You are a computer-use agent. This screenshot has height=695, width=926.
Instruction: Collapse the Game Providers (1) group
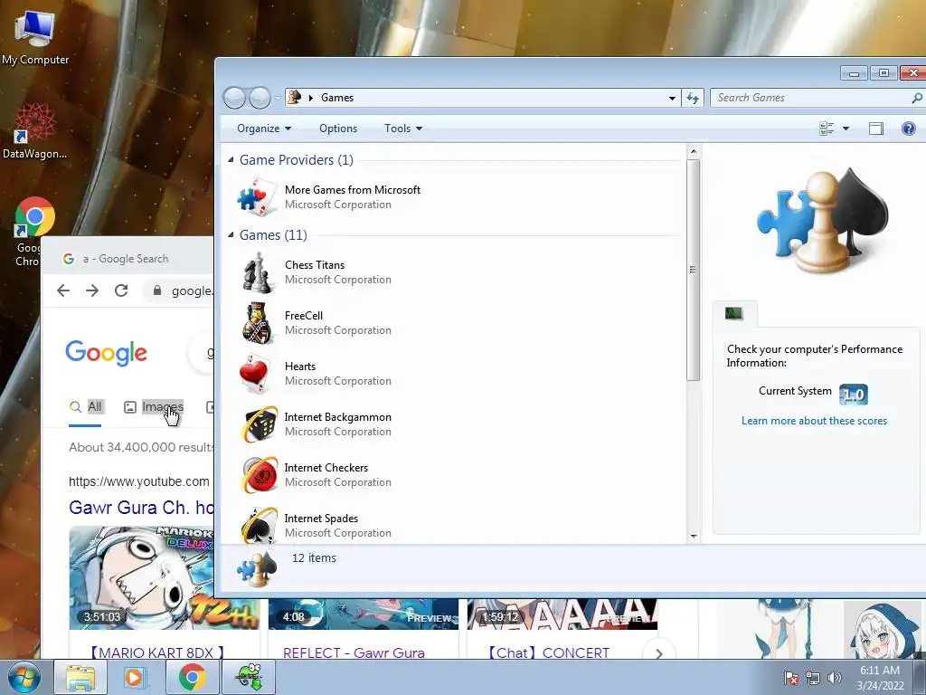pos(231,159)
